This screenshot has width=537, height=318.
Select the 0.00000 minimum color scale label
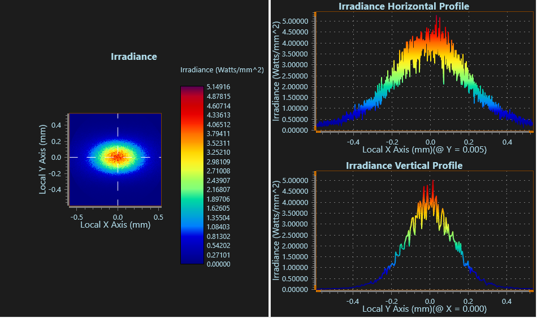click(x=218, y=264)
